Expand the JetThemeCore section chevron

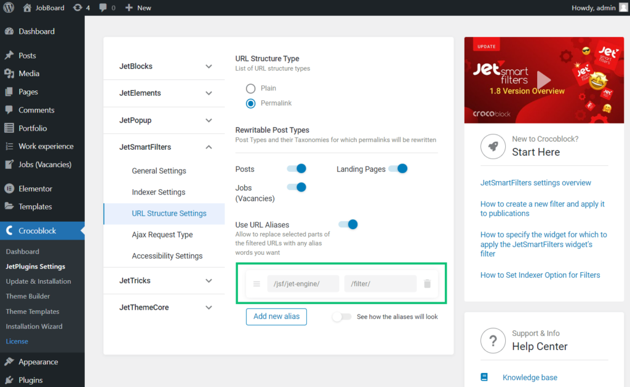[209, 308]
